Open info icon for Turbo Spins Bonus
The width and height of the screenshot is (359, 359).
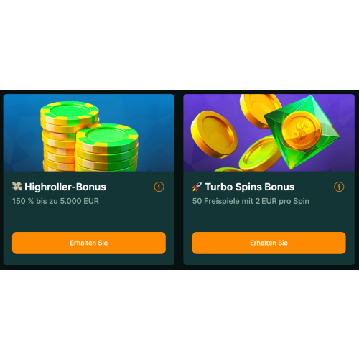point(339,187)
